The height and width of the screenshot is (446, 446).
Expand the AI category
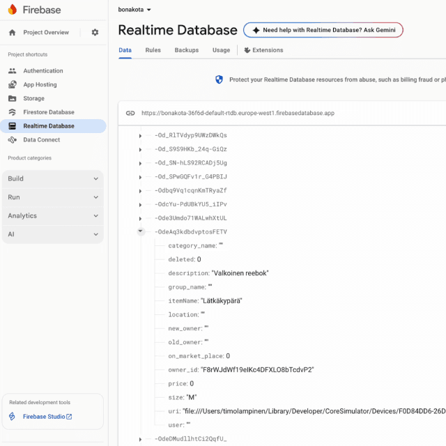53,234
